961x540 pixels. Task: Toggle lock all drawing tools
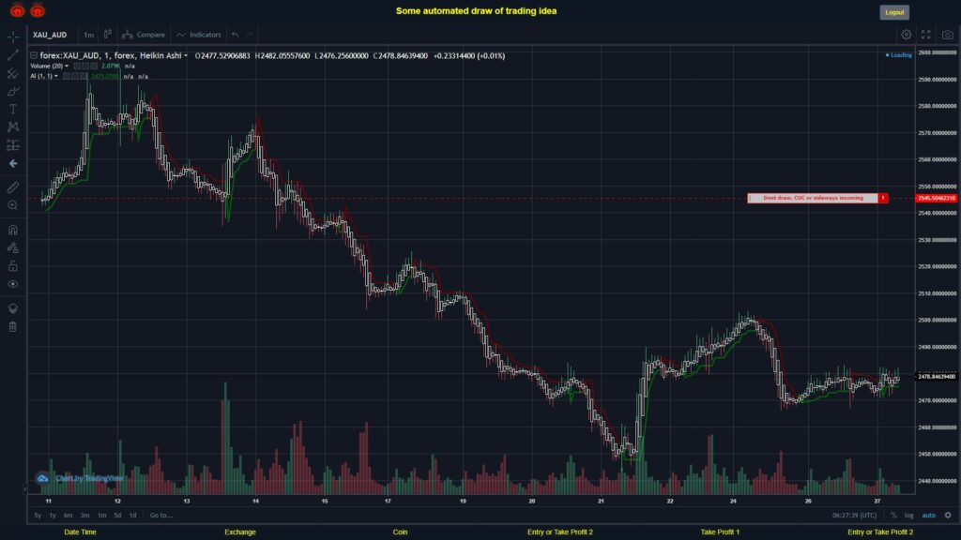tap(13, 266)
